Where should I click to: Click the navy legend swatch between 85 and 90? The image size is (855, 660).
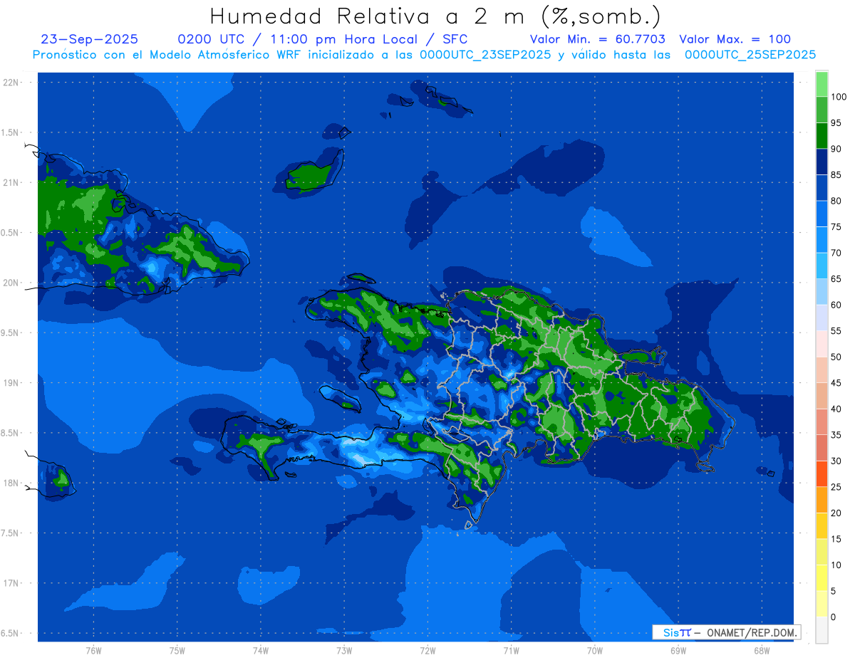pyautogui.click(x=822, y=162)
